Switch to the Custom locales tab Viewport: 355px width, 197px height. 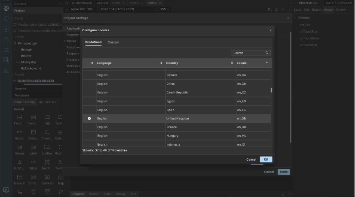113,42
